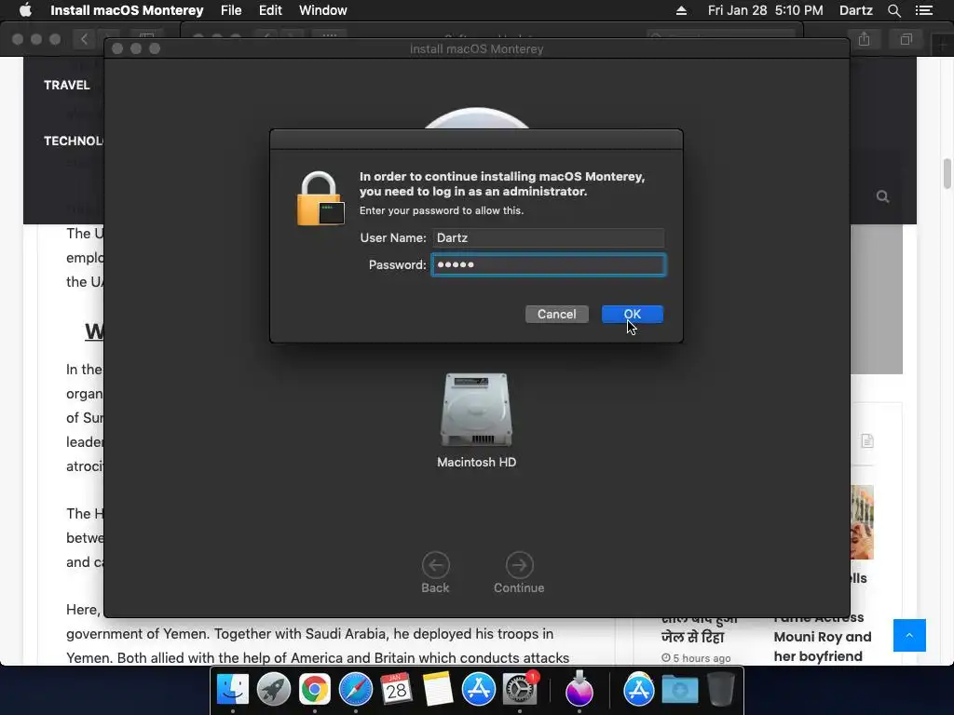The image size is (954, 715).
Task: Open the App Store icon beside the Downloads folder
Action: tap(639, 690)
